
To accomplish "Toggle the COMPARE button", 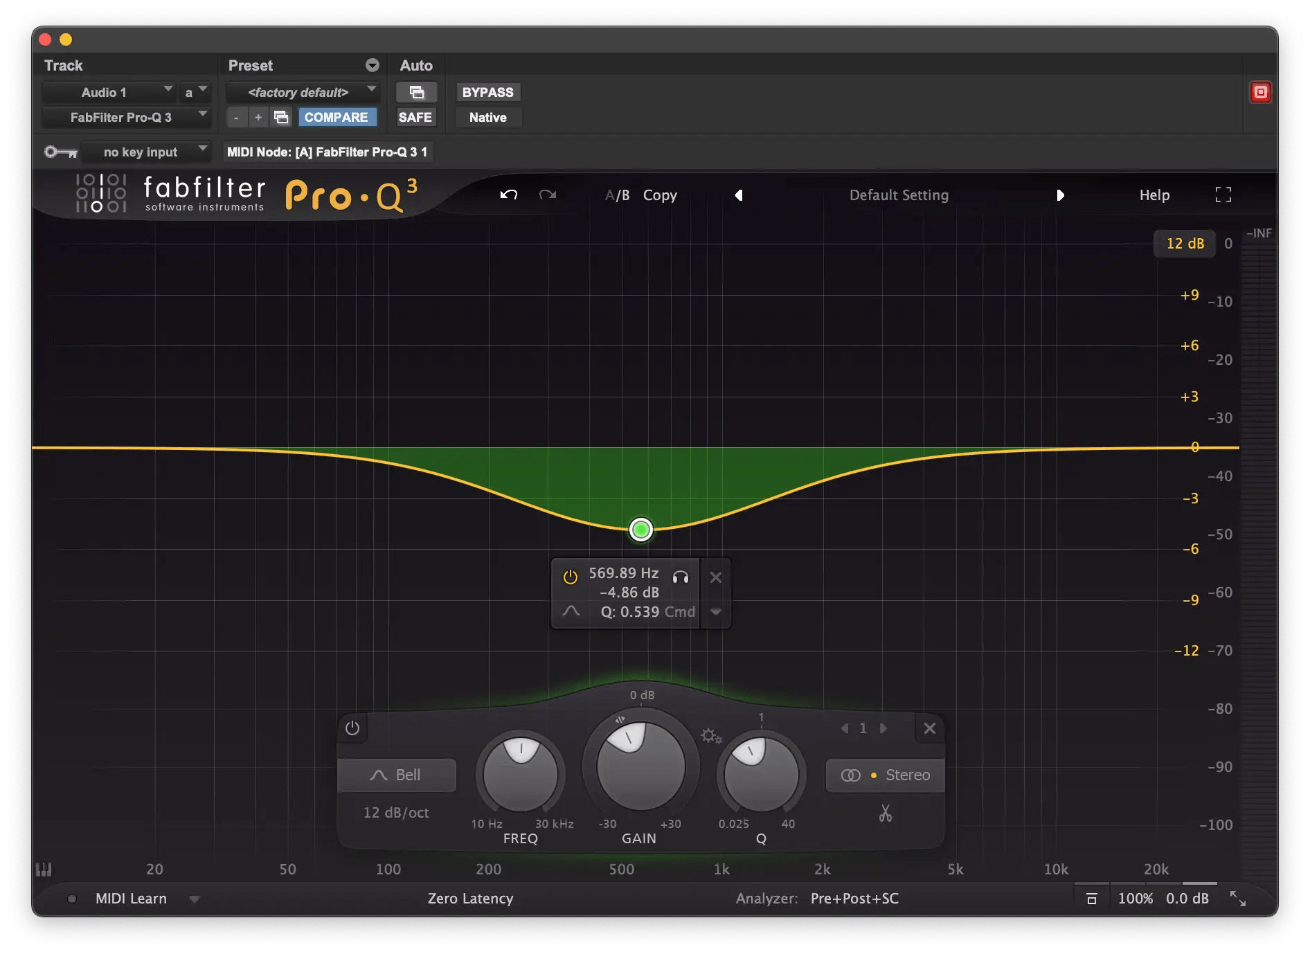I will tap(337, 117).
